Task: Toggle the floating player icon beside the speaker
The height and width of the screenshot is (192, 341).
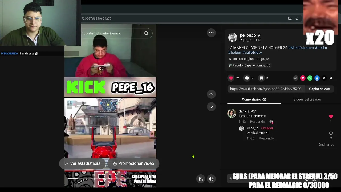Action: (201, 179)
